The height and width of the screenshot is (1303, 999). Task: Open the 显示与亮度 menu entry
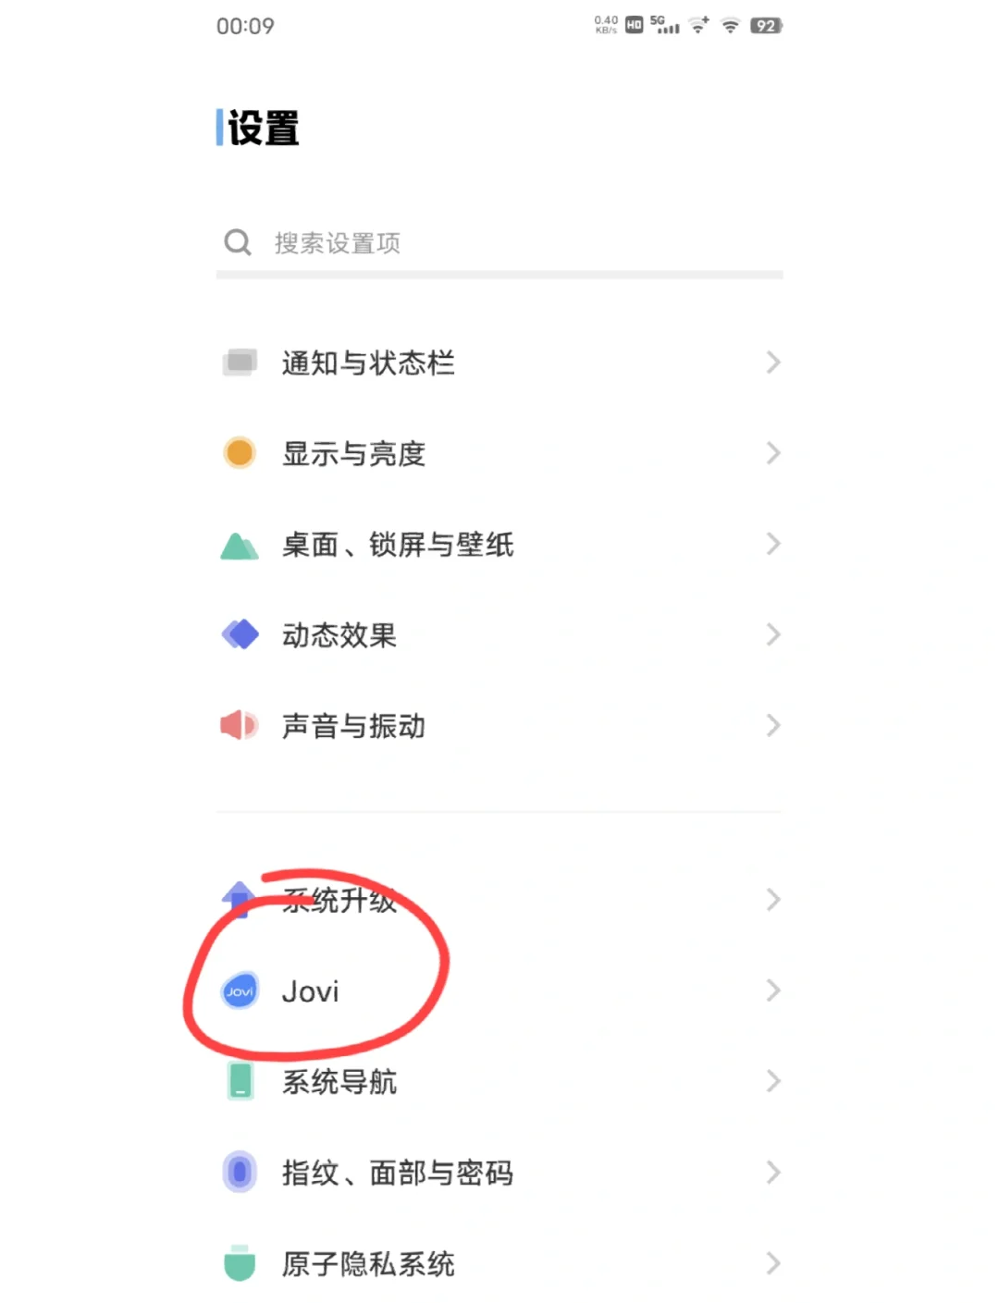click(x=354, y=452)
